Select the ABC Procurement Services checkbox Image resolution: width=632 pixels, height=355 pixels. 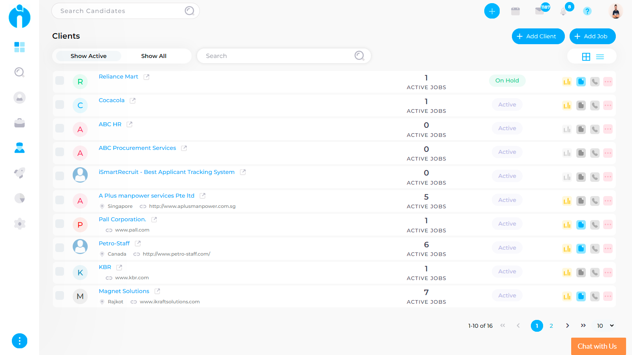[60, 152]
